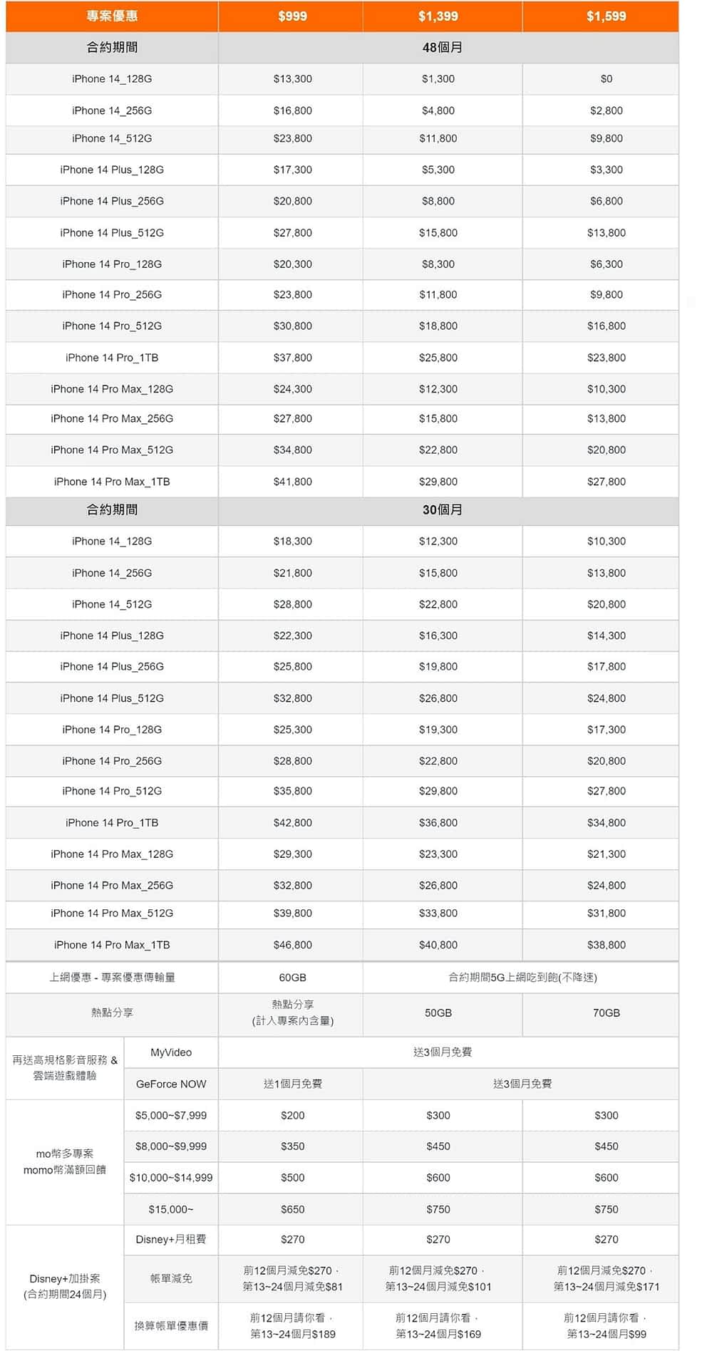
Task: Select the 合約期間5G上網吃到飽 cell
Action: (522, 978)
